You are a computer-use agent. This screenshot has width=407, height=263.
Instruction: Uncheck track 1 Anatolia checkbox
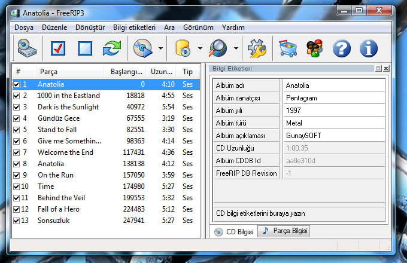[17, 84]
